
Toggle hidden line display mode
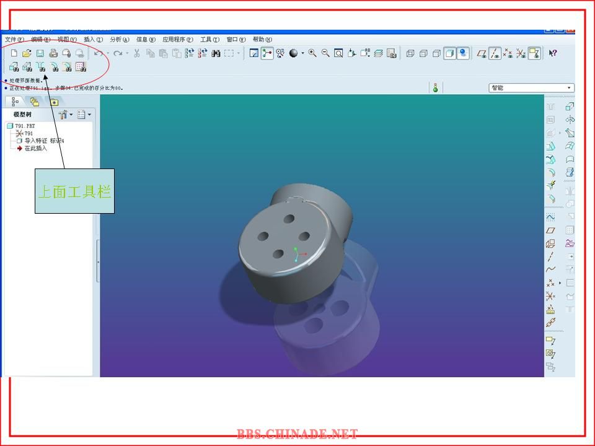click(423, 53)
